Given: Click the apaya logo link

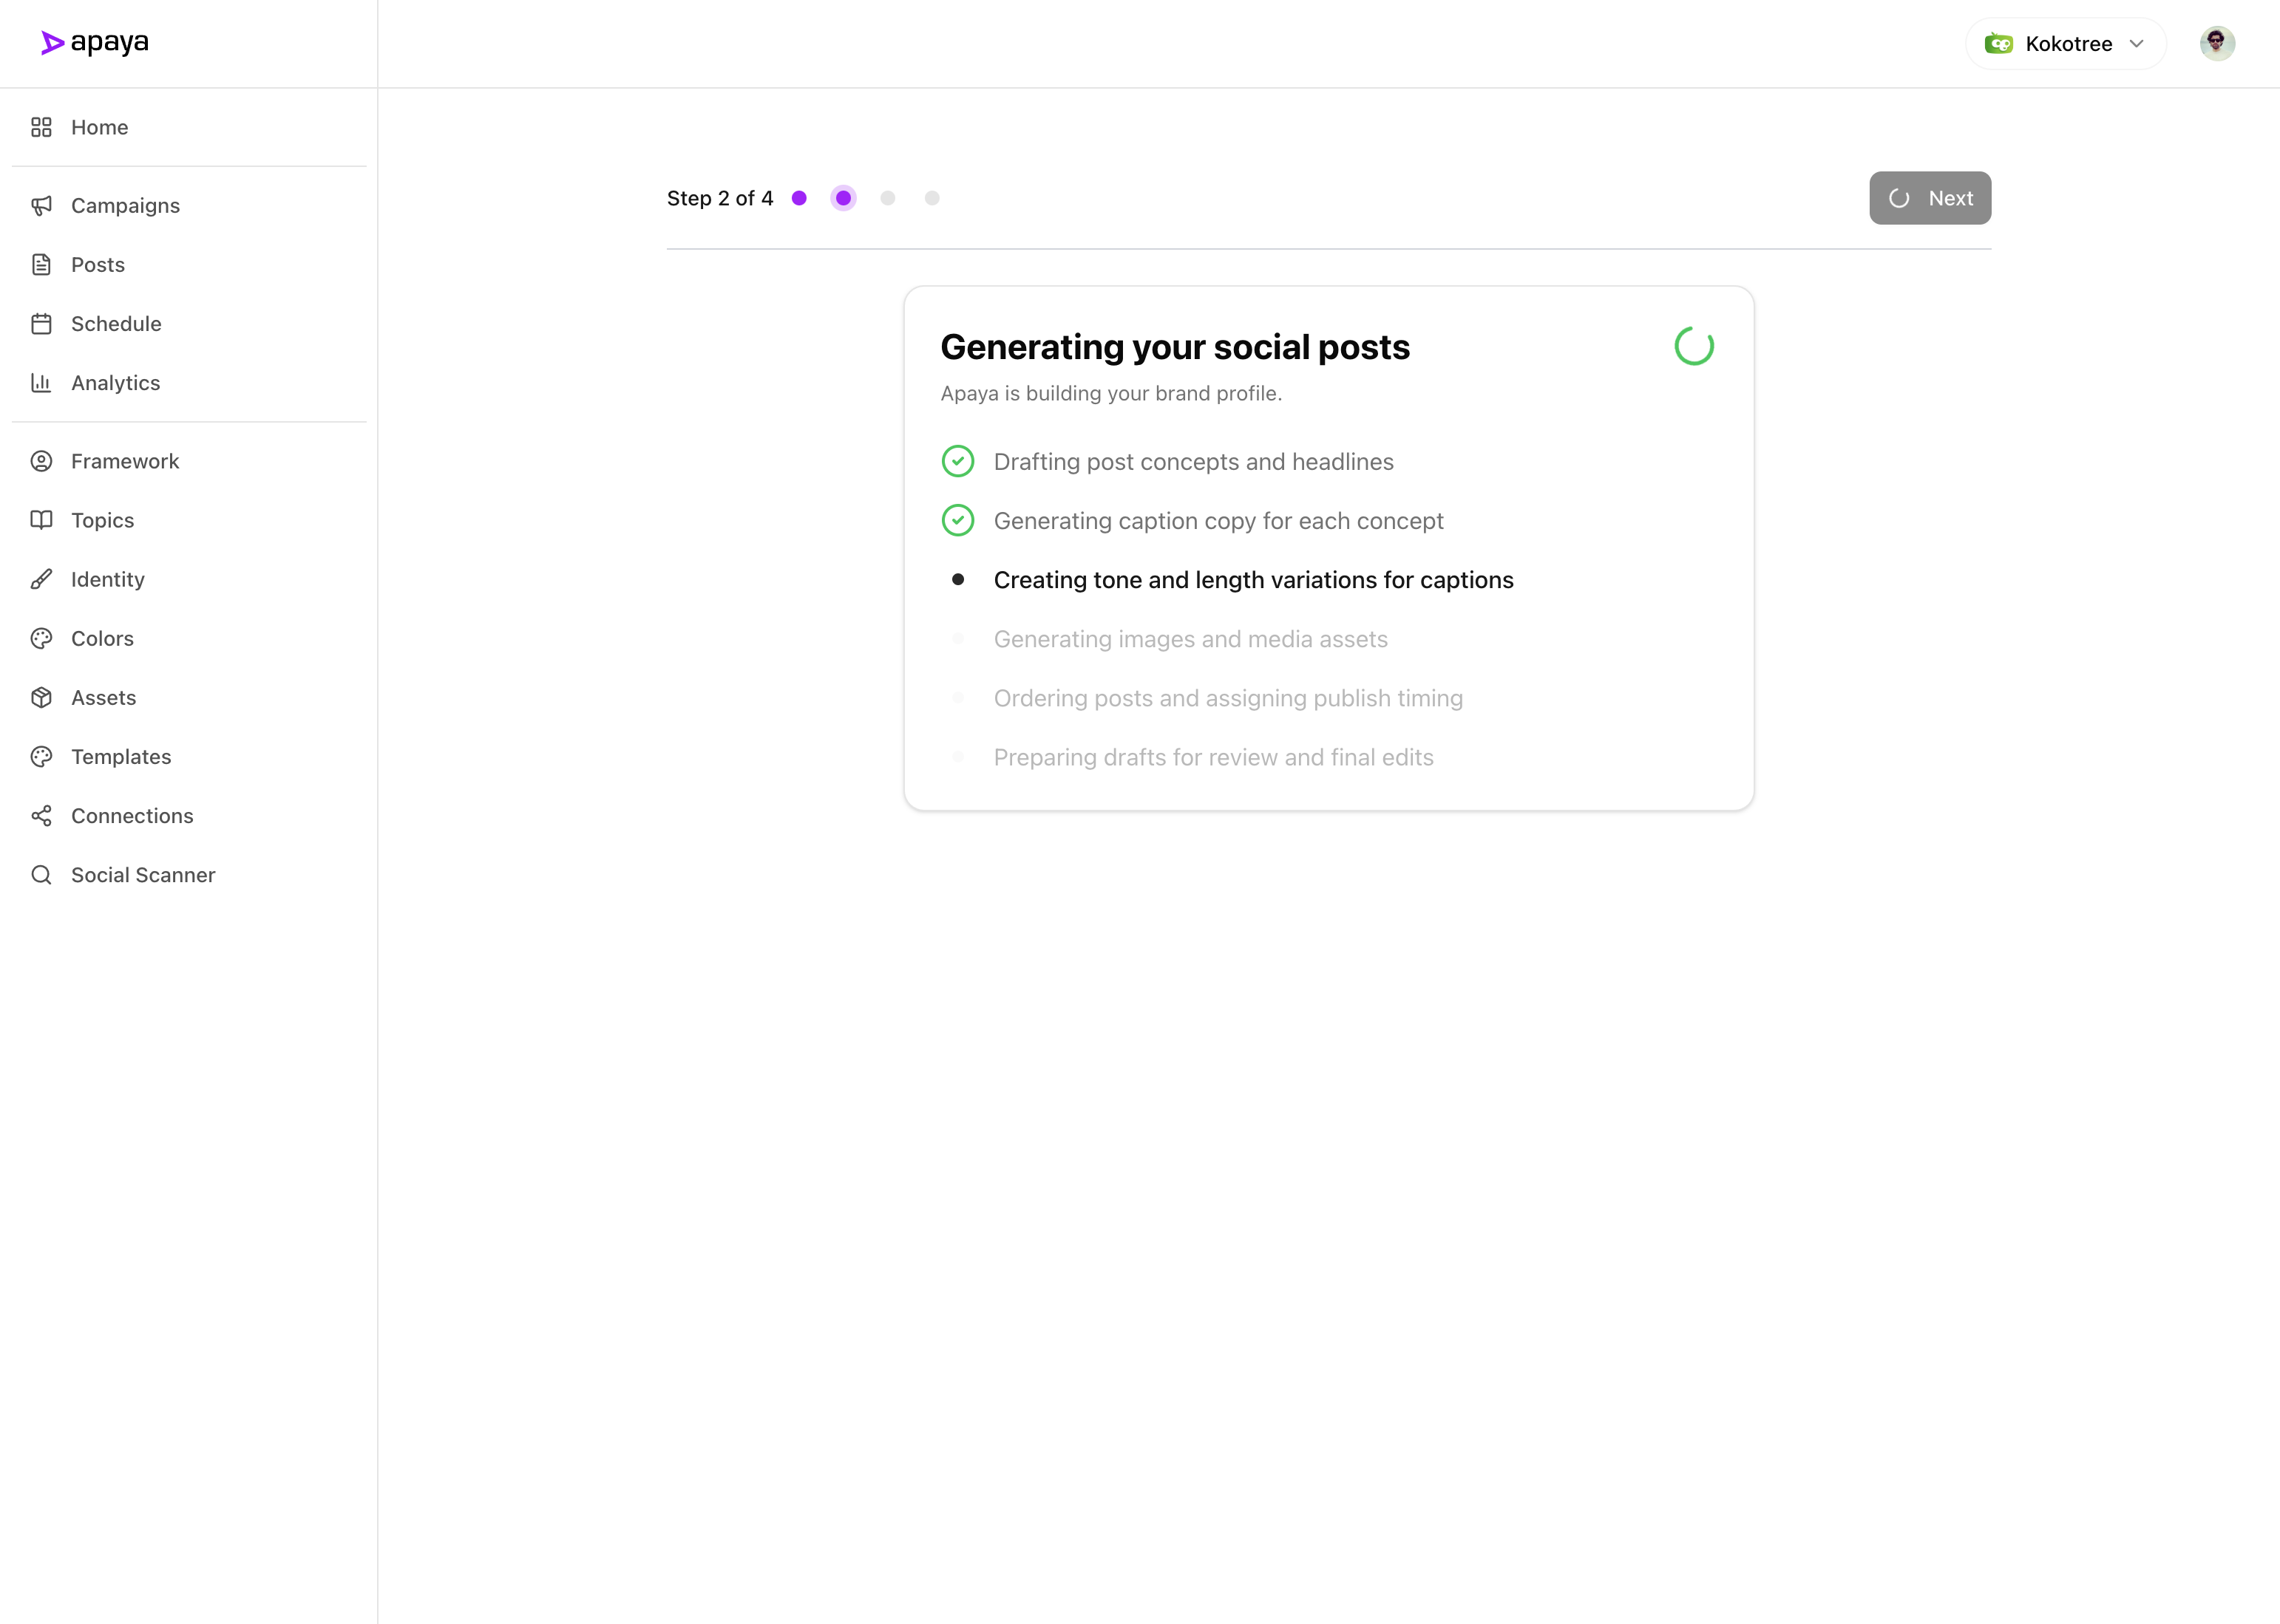Looking at the screenshot, I should pyautogui.click(x=95, y=43).
